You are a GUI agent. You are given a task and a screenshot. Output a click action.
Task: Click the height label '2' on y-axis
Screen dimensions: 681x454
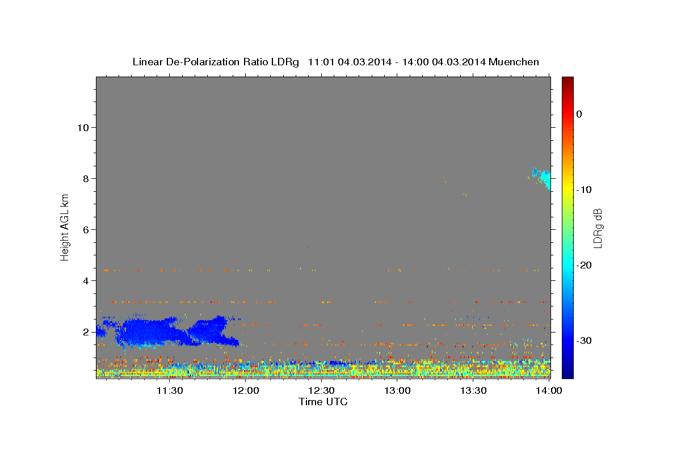87,332
